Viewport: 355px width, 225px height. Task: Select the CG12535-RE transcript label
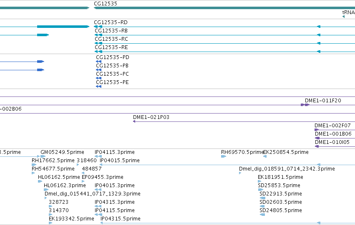point(111,47)
